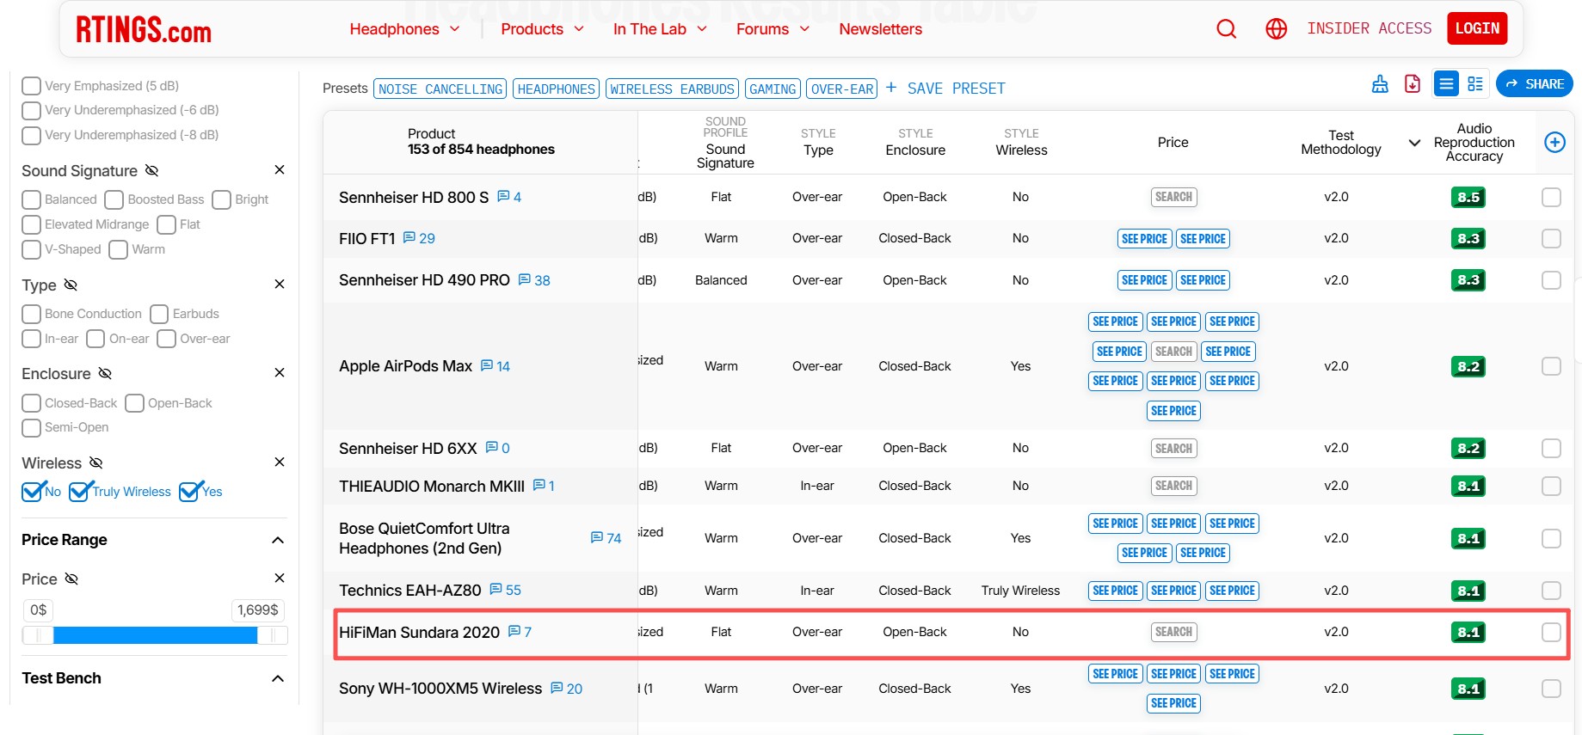Viewport: 1582px width, 735px height.
Task: Enable the Open-Back enclosure checkbox
Action: tap(135, 403)
